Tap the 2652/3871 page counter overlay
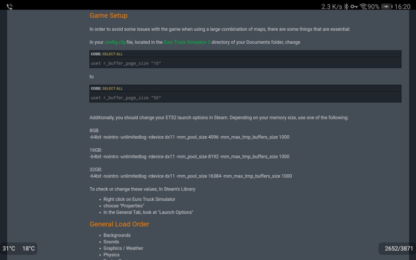The width and height of the screenshot is (416, 260). 398,249
